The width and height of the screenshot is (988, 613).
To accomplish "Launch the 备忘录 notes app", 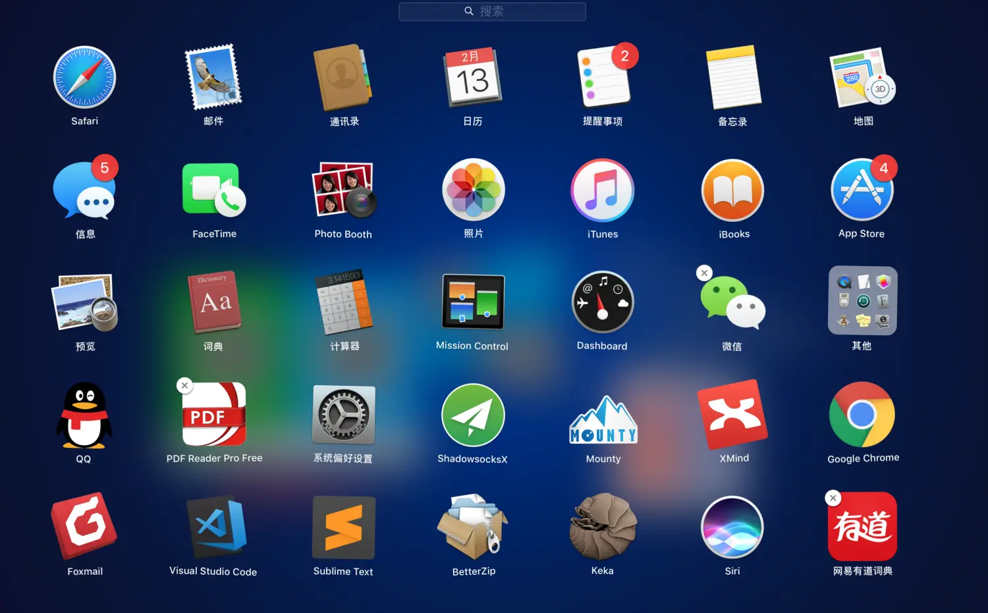I will [x=733, y=77].
